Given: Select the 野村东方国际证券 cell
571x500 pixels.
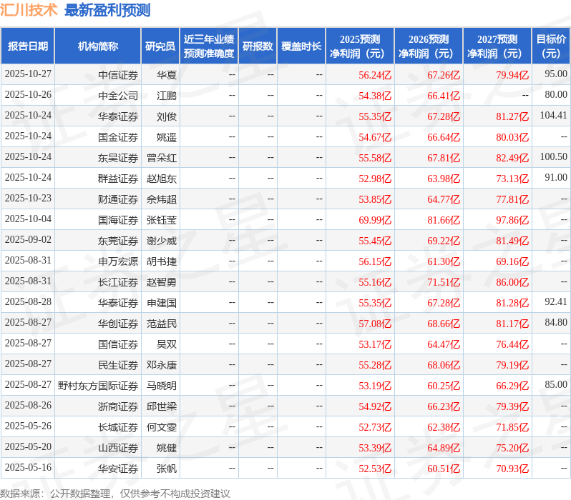Looking at the screenshot, I should pos(98,386).
